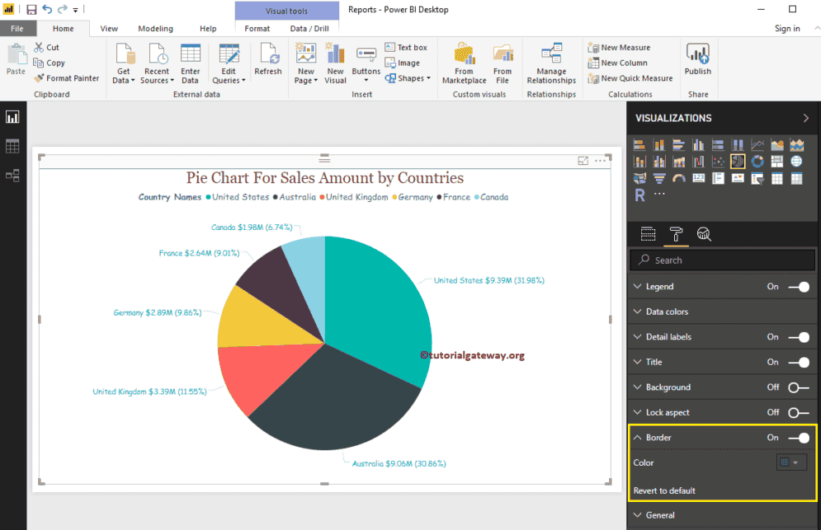
Task: Click New Measure
Action: point(620,47)
